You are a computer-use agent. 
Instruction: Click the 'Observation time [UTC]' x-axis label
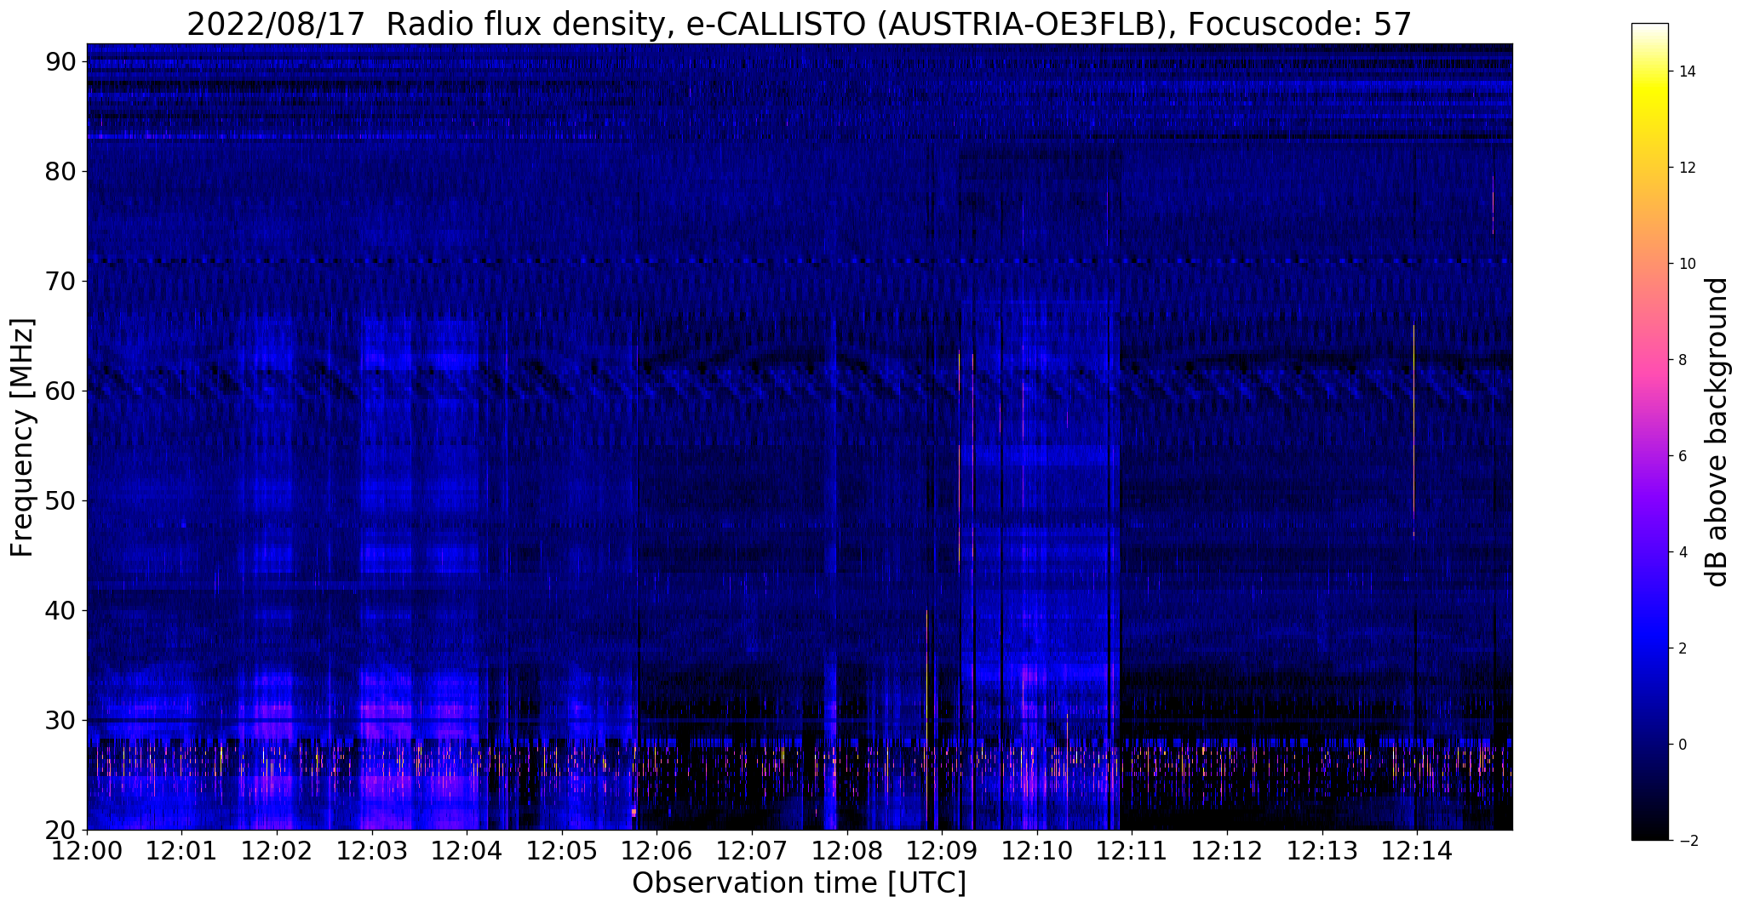799,883
